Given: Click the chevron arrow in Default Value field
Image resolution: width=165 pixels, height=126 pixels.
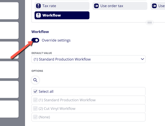Looking at the screenshot, I should pos(142,59).
